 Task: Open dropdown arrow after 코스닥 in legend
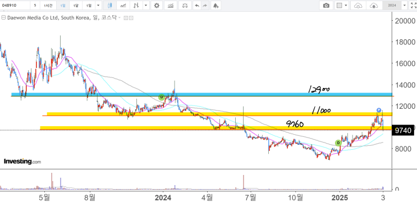tap(120, 18)
